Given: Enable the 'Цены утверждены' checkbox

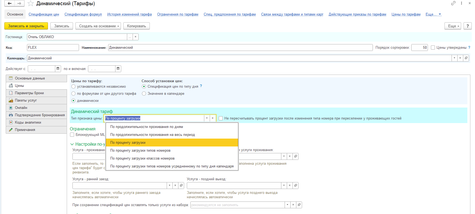Looking at the screenshot, I should tap(433, 48).
